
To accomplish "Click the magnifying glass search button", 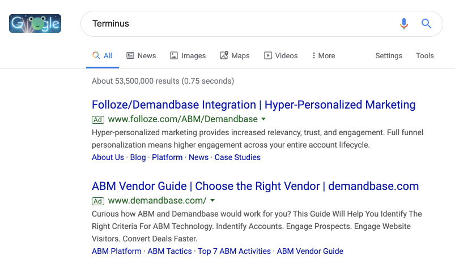I will pos(426,24).
